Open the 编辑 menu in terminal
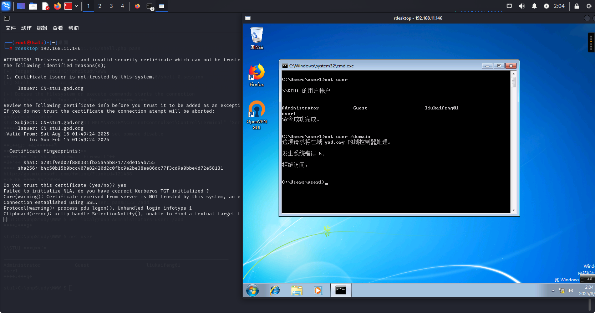The width and height of the screenshot is (595, 313). (x=42, y=28)
